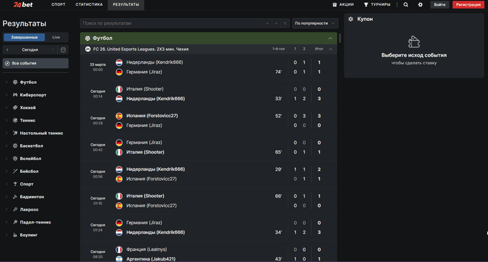Click the Хоккей puck icon in sidebar
488x262 pixels.
click(14, 107)
